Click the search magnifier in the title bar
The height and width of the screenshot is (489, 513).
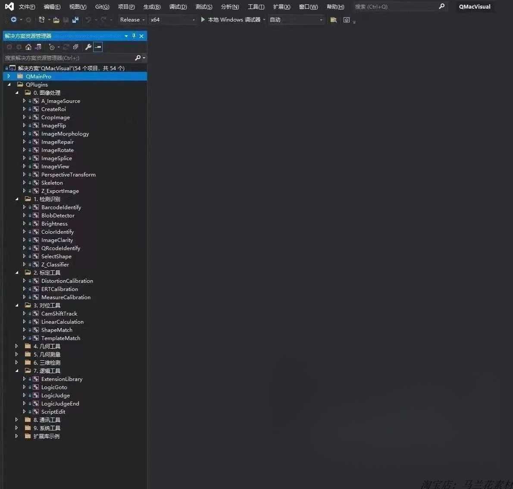click(442, 6)
